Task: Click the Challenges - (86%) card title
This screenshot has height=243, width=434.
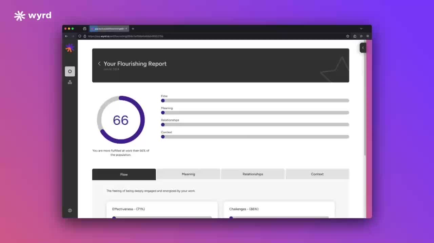Action: tap(244, 209)
